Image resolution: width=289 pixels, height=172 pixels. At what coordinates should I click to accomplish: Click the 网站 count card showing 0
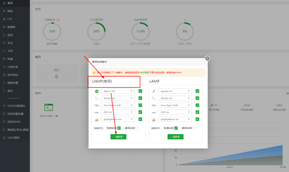tap(56, 74)
